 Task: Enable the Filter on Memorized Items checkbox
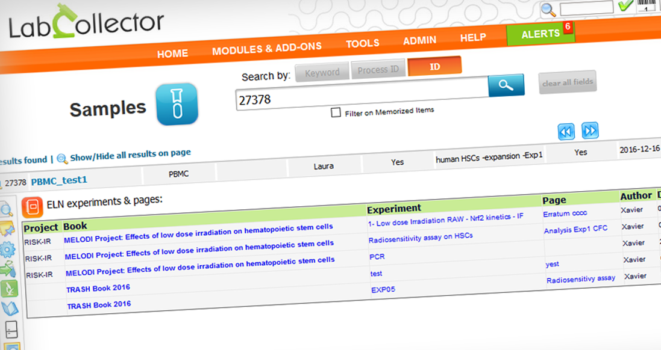[336, 112]
